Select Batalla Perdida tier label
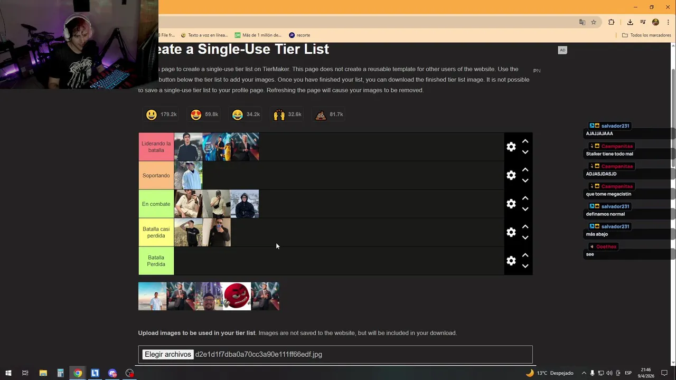676x380 pixels. tap(156, 261)
